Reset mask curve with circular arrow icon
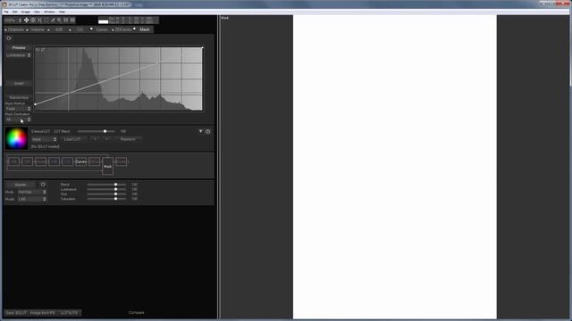Image resolution: width=572 pixels, height=321 pixels. (x=9, y=38)
